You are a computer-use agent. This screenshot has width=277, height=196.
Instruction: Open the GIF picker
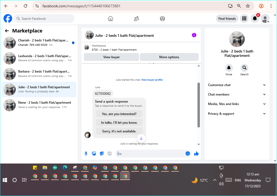pos(110,153)
